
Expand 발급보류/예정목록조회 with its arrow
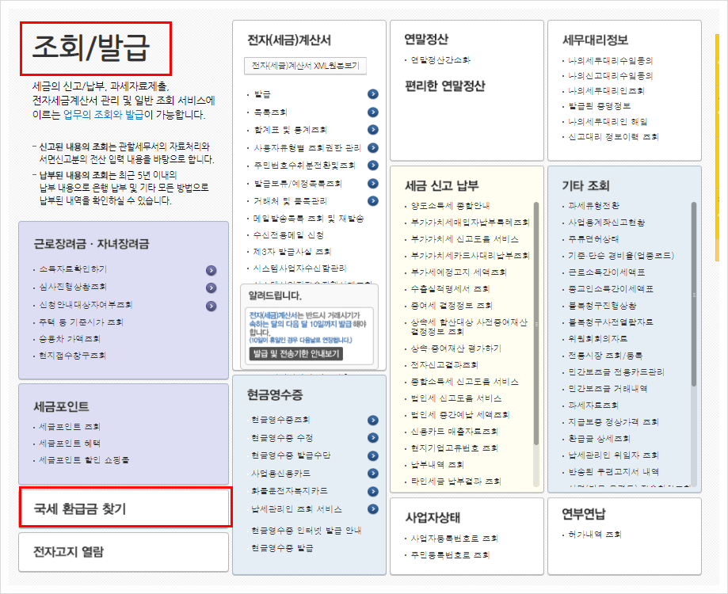(372, 182)
